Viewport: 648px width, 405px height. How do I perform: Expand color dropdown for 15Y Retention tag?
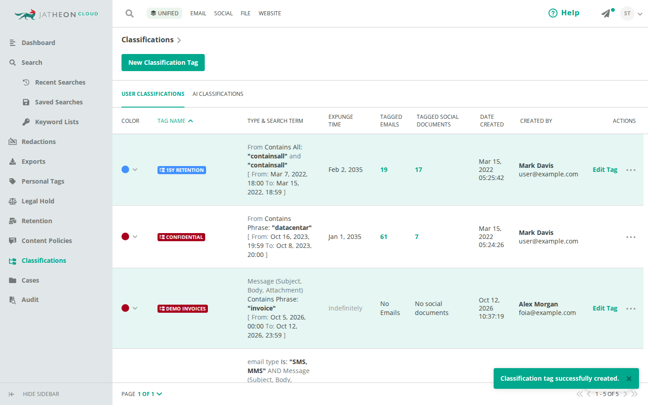pos(135,170)
